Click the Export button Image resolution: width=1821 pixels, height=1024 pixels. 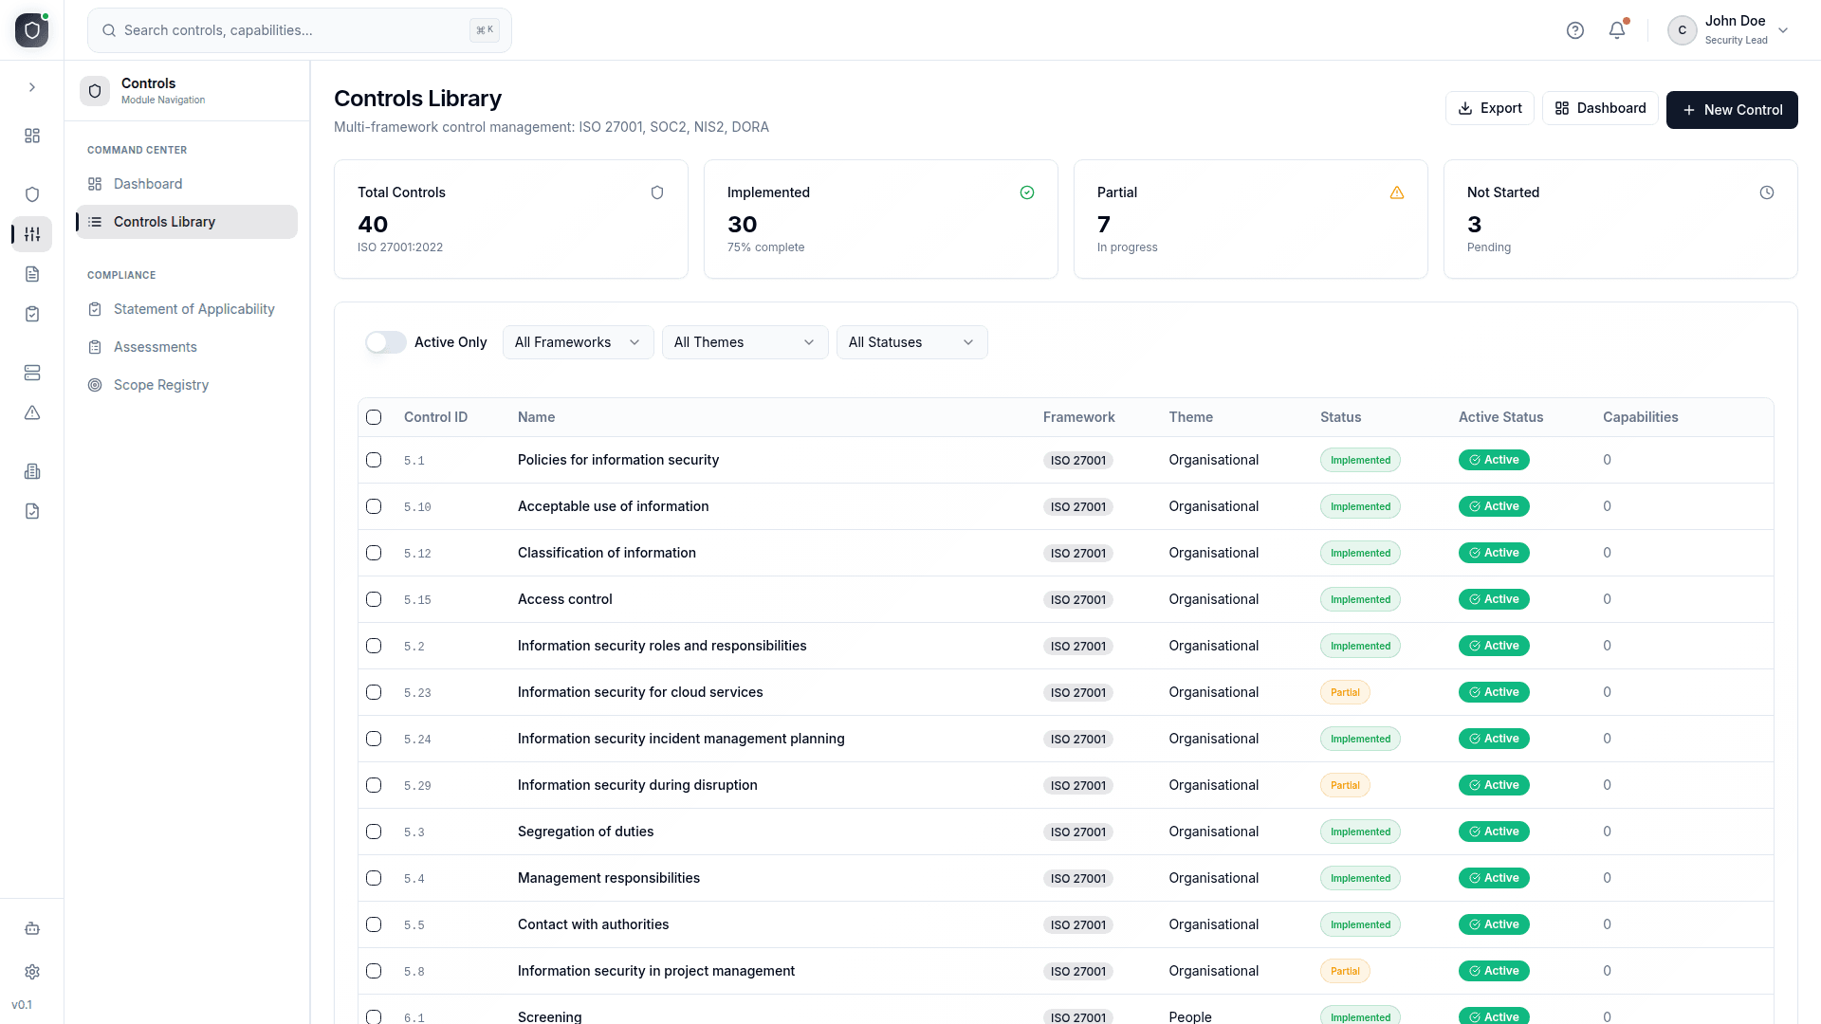click(x=1489, y=108)
